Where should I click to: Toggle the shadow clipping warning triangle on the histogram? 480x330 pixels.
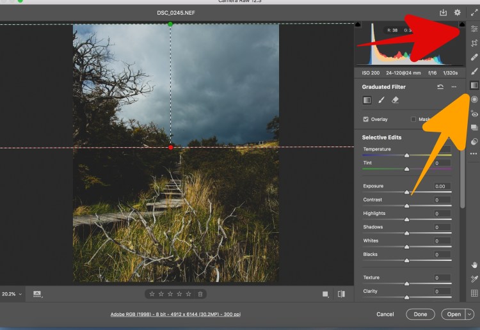coord(358,24)
